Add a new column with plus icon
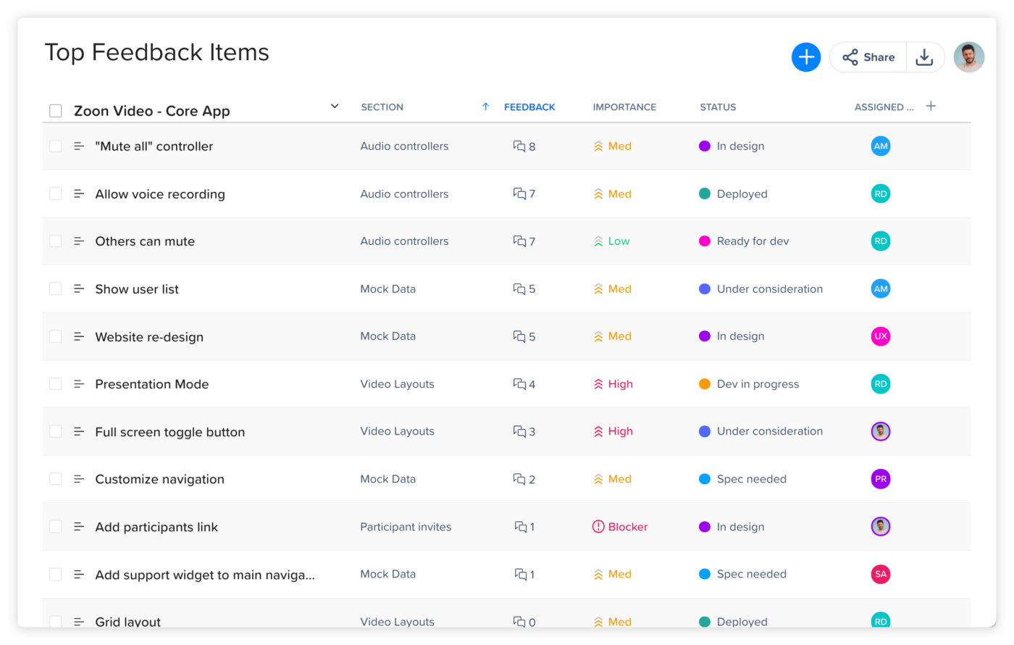The image size is (1014, 645). 931,107
